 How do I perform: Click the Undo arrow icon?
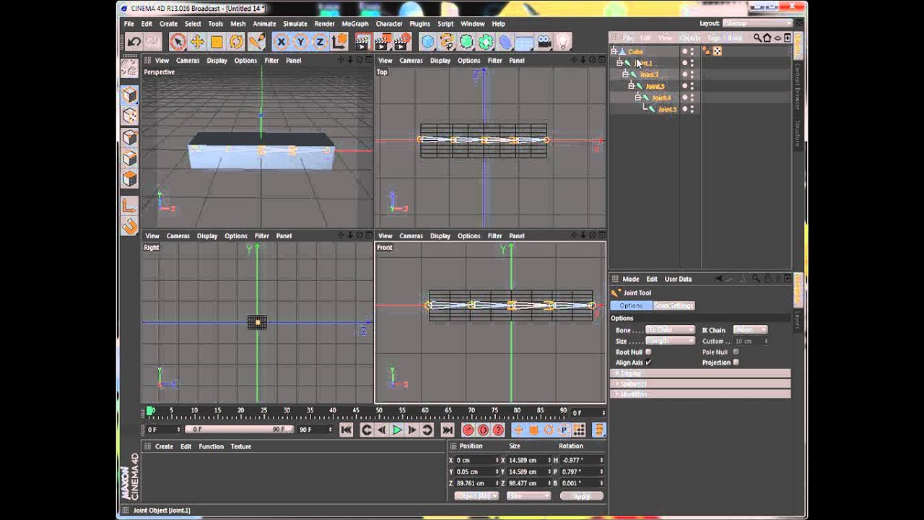tap(134, 42)
